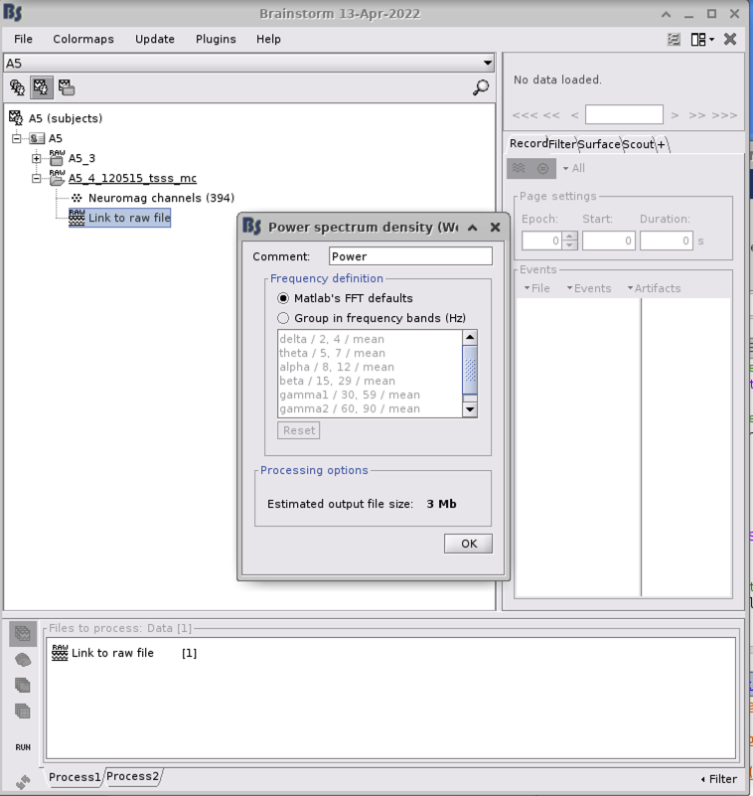This screenshot has width=753, height=796.
Task: Switch to the Filter tab
Action: coord(561,144)
